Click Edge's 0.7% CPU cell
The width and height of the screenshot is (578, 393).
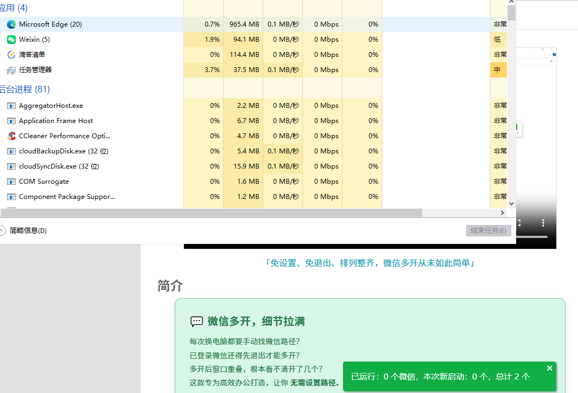pos(204,24)
